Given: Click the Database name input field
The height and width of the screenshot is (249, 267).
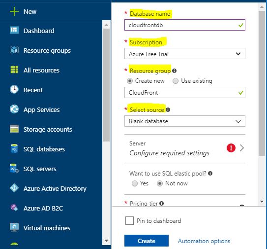Looking at the screenshot, I should click(x=185, y=25).
